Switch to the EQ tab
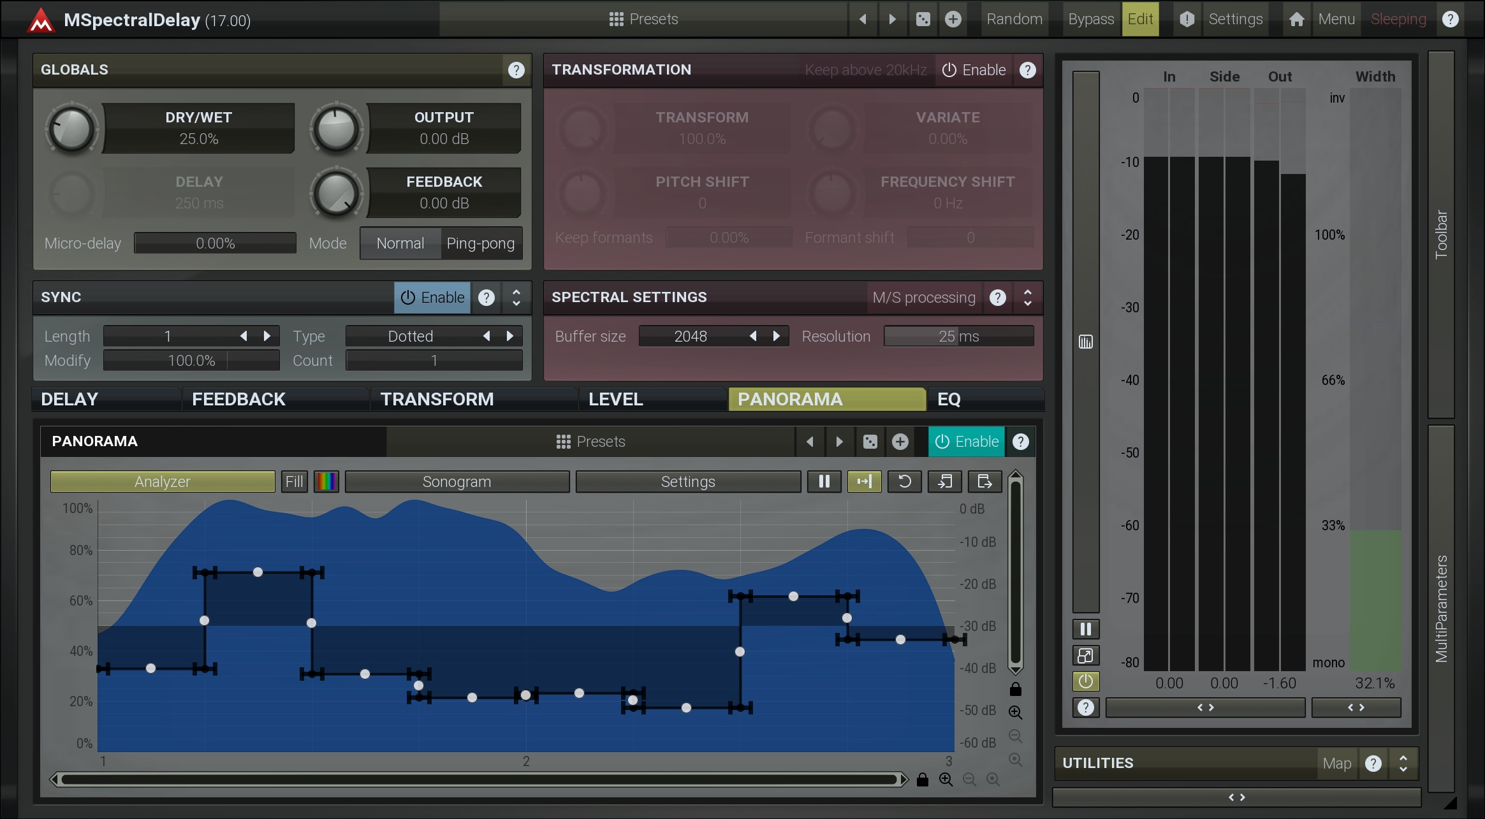Image resolution: width=1485 pixels, height=819 pixels. [x=949, y=400]
